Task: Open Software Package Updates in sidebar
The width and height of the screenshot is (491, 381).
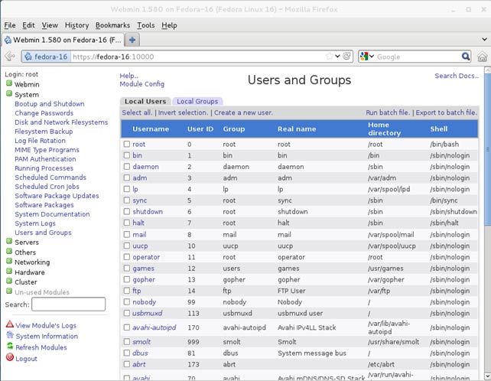Action: pyautogui.click(x=57, y=196)
